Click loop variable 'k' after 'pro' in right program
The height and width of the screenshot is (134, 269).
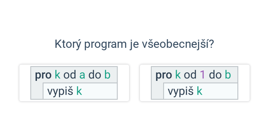pyautogui.click(x=178, y=75)
